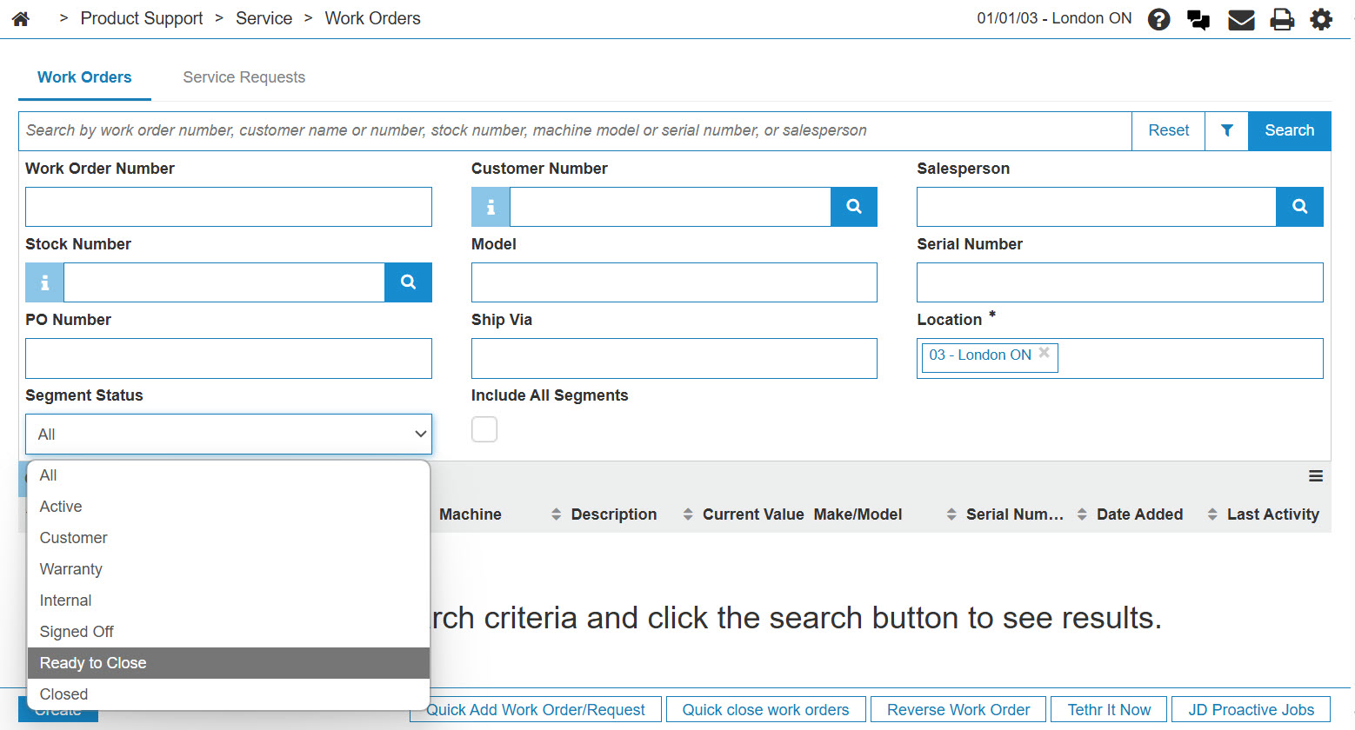
Task: Open the chat messages icon
Action: pos(1198,19)
